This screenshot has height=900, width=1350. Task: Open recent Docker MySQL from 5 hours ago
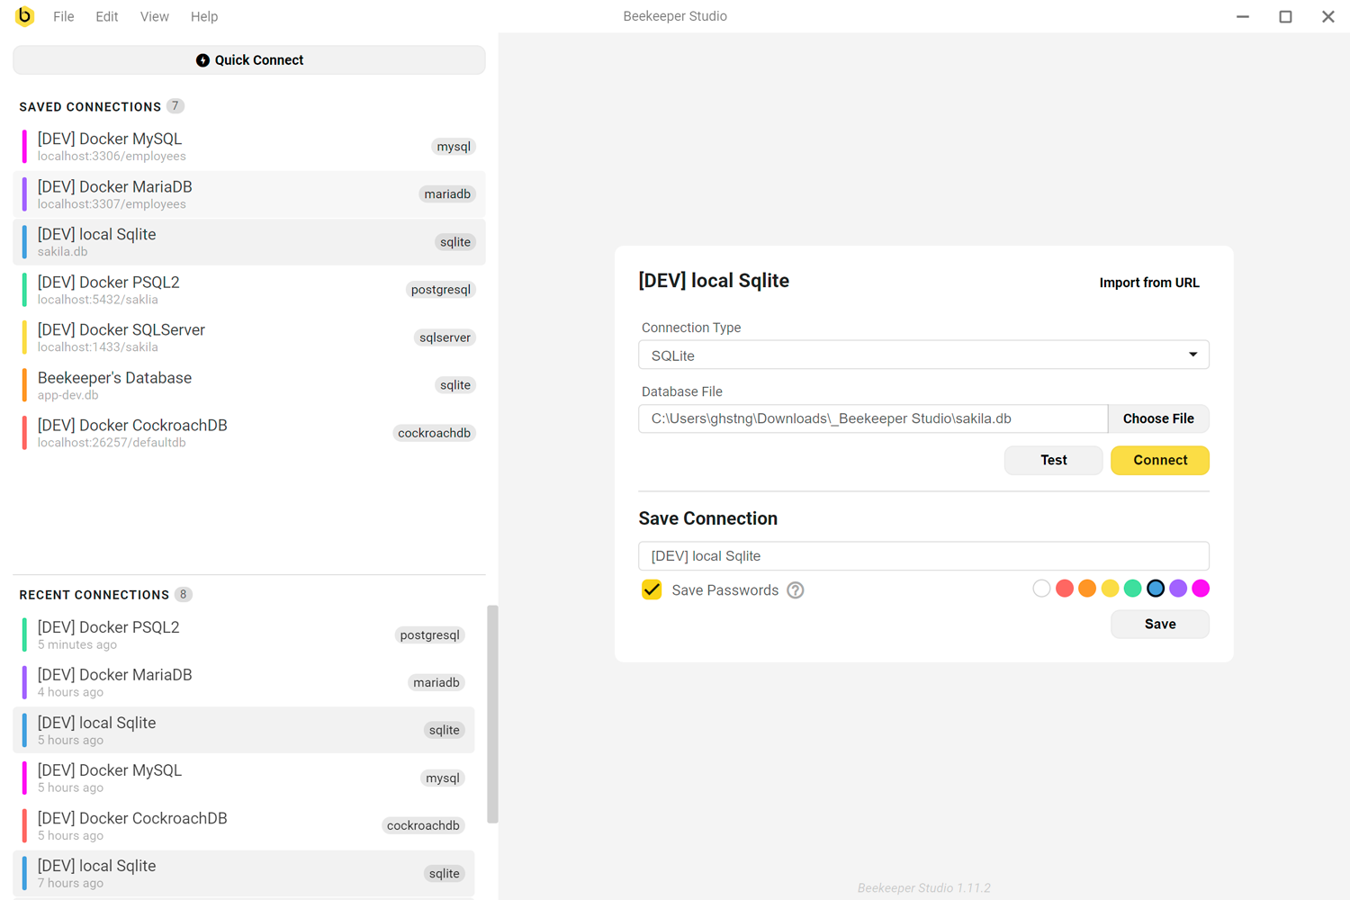coord(244,778)
